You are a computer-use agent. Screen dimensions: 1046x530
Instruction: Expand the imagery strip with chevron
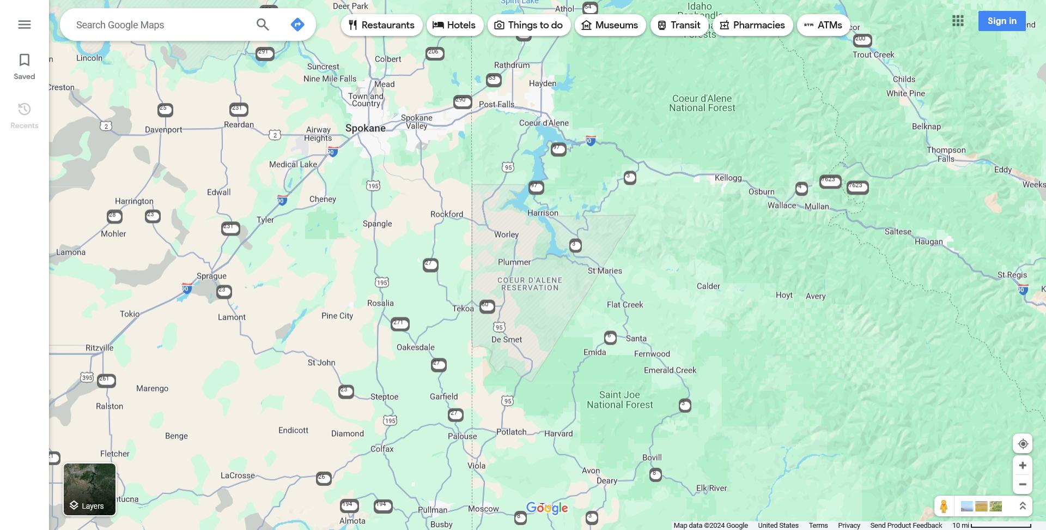1023,507
